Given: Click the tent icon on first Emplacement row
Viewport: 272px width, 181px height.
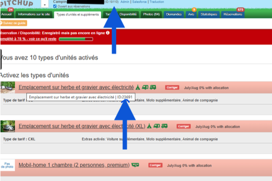Looking at the screenshot, I should tap(138, 88).
